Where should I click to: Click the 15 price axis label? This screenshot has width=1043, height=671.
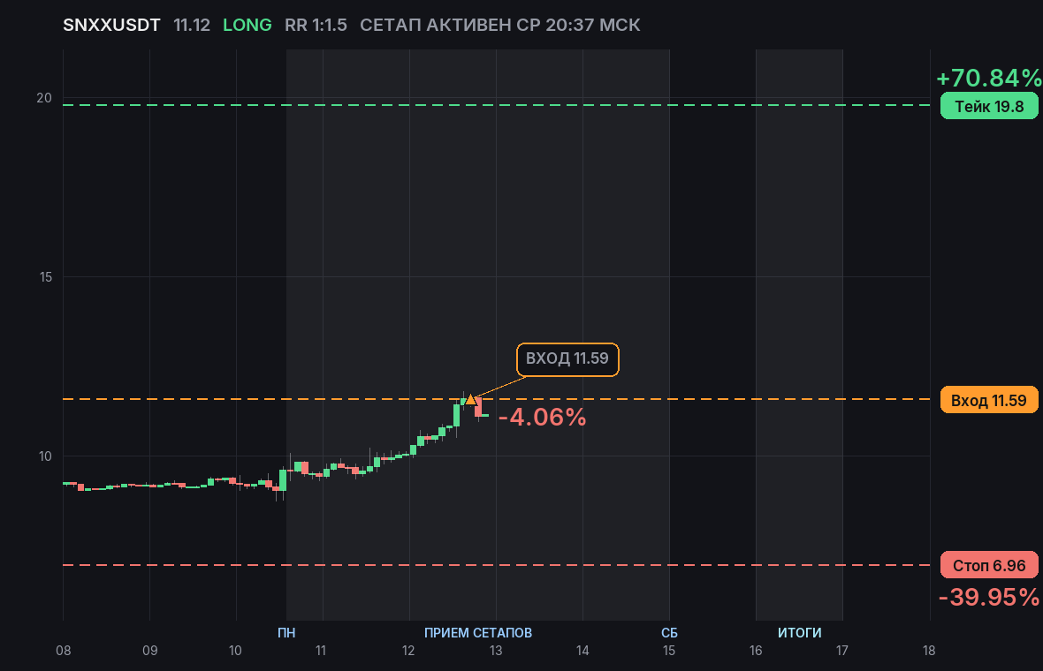point(45,277)
